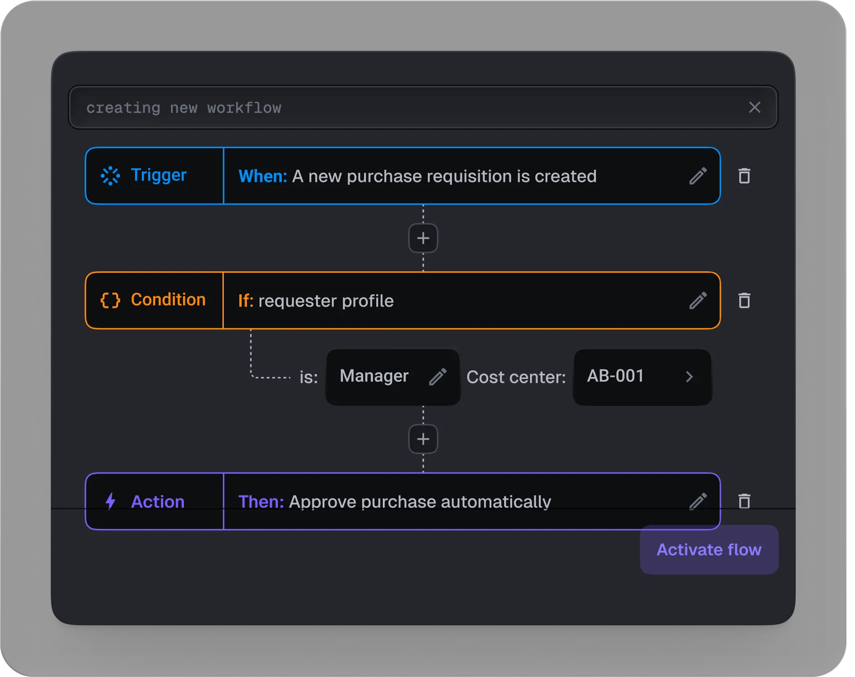Edit the Condition step with pencil icon

click(x=698, y=300)
